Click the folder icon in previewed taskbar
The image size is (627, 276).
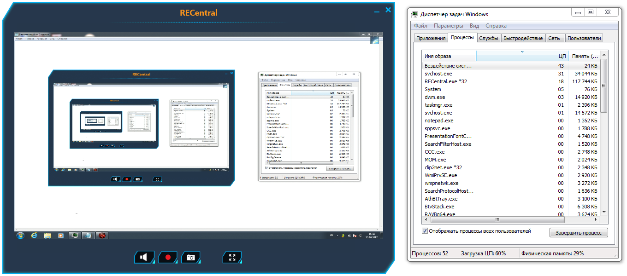tap(47, 236)
